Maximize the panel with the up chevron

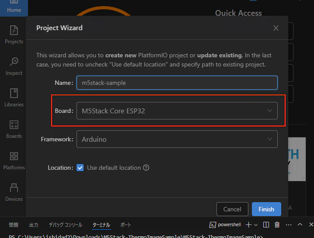pos(300,224)
